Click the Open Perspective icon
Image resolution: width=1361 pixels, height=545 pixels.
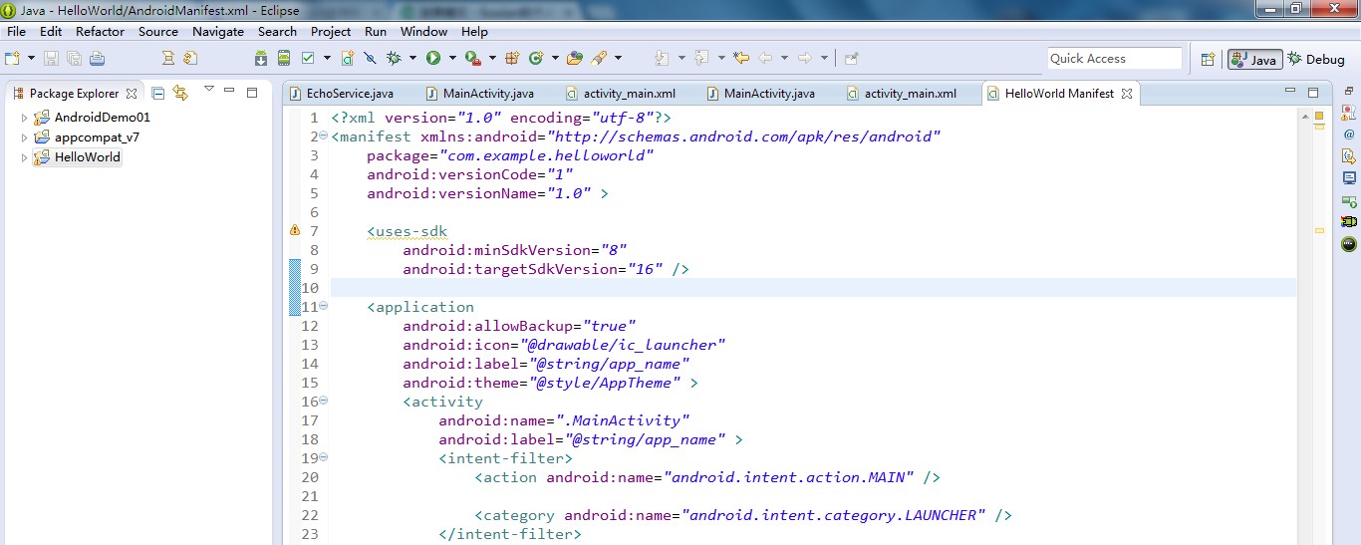pos(1208,60)
